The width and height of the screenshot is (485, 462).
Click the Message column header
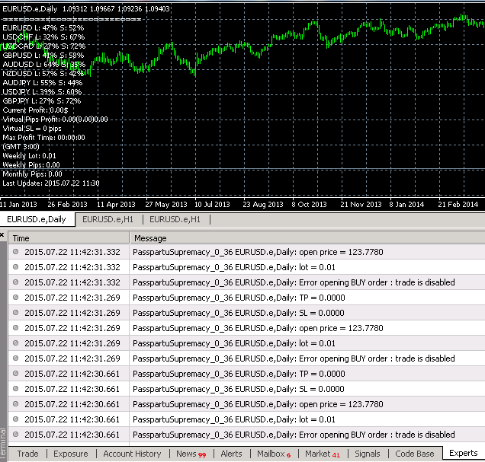click(x=307, y=238)
